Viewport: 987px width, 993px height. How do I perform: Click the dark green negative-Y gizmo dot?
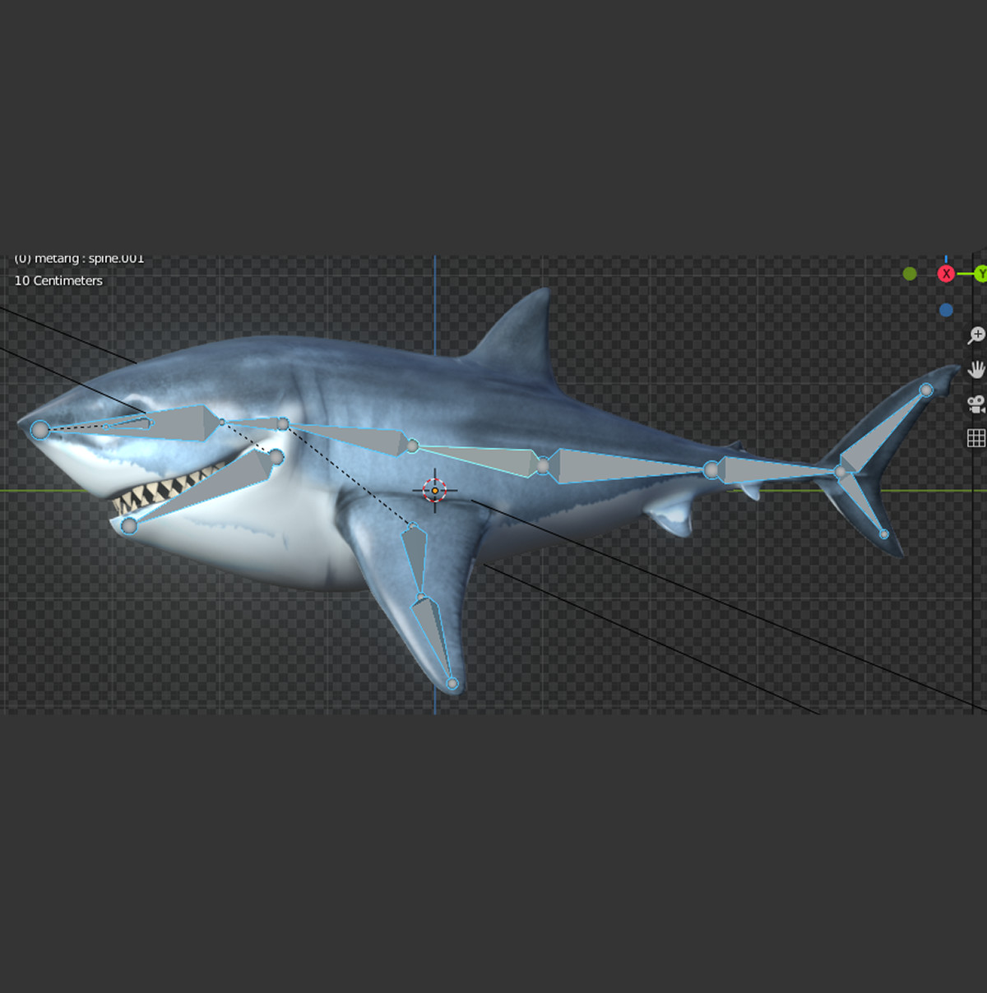tap(910, 274)
